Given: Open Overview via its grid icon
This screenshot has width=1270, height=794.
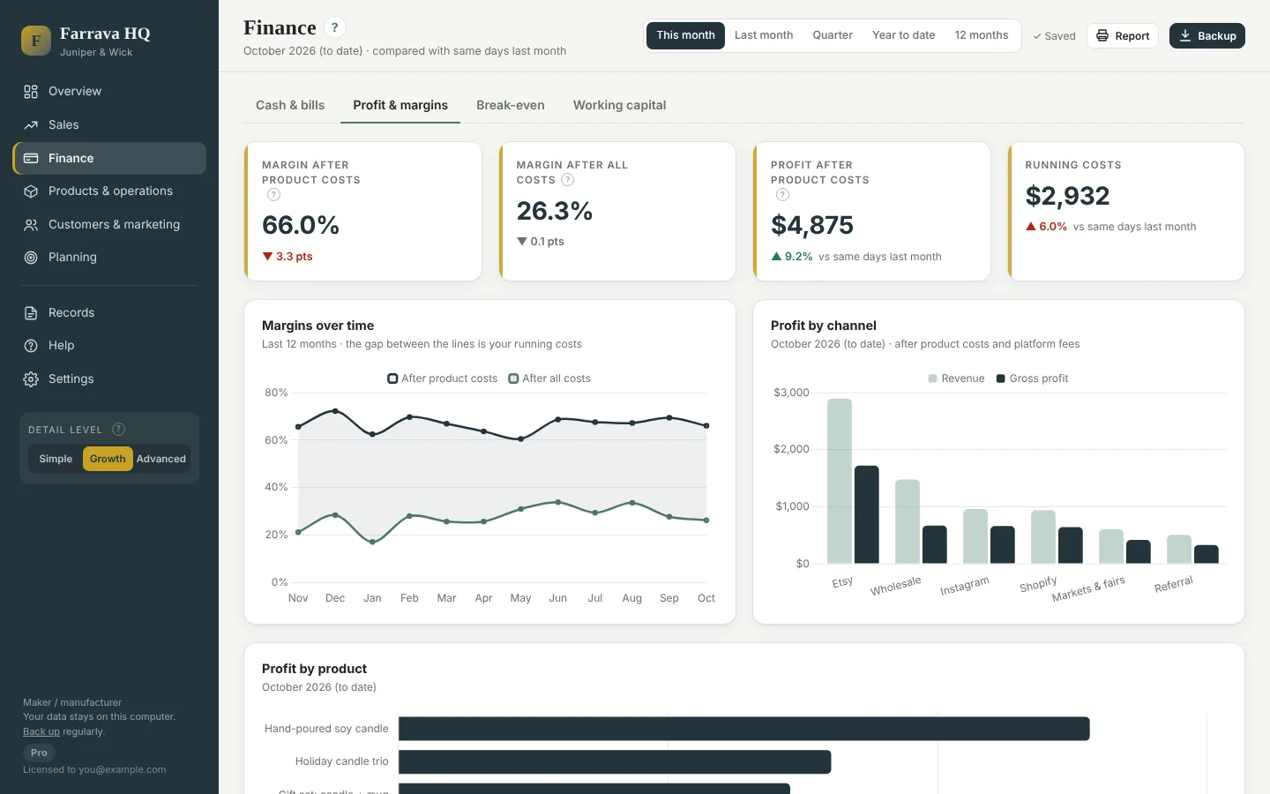Looking at the screenshot, I should click(31, 92).
